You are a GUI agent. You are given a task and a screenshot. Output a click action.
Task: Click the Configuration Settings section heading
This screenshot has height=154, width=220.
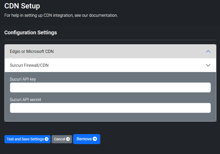31,32
